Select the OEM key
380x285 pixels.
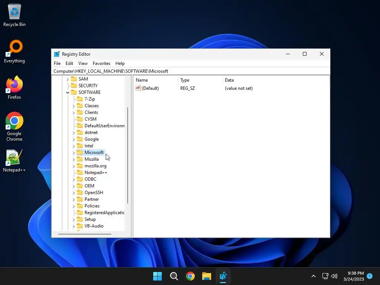[89, 186]
